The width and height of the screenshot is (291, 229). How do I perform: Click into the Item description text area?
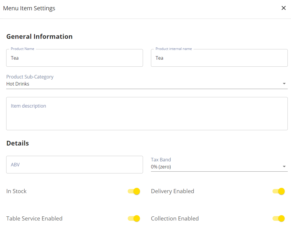click(x=147, y=113)
